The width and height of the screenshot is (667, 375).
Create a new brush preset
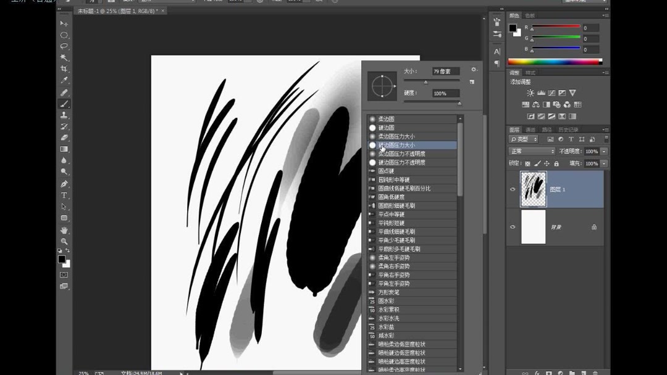[472, 81]
